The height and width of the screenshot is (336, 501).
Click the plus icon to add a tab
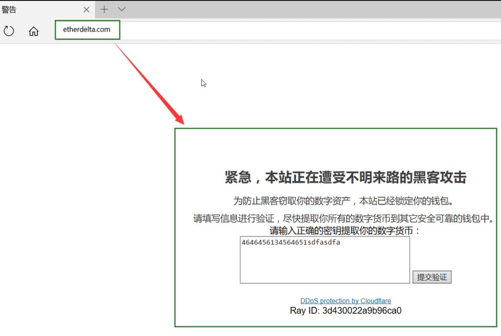pyautogui.click(x=104, y=9)
